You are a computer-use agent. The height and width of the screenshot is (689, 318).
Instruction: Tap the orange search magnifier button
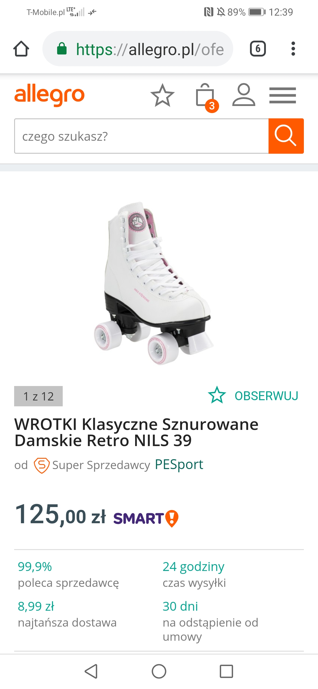(x=286, y=136)
